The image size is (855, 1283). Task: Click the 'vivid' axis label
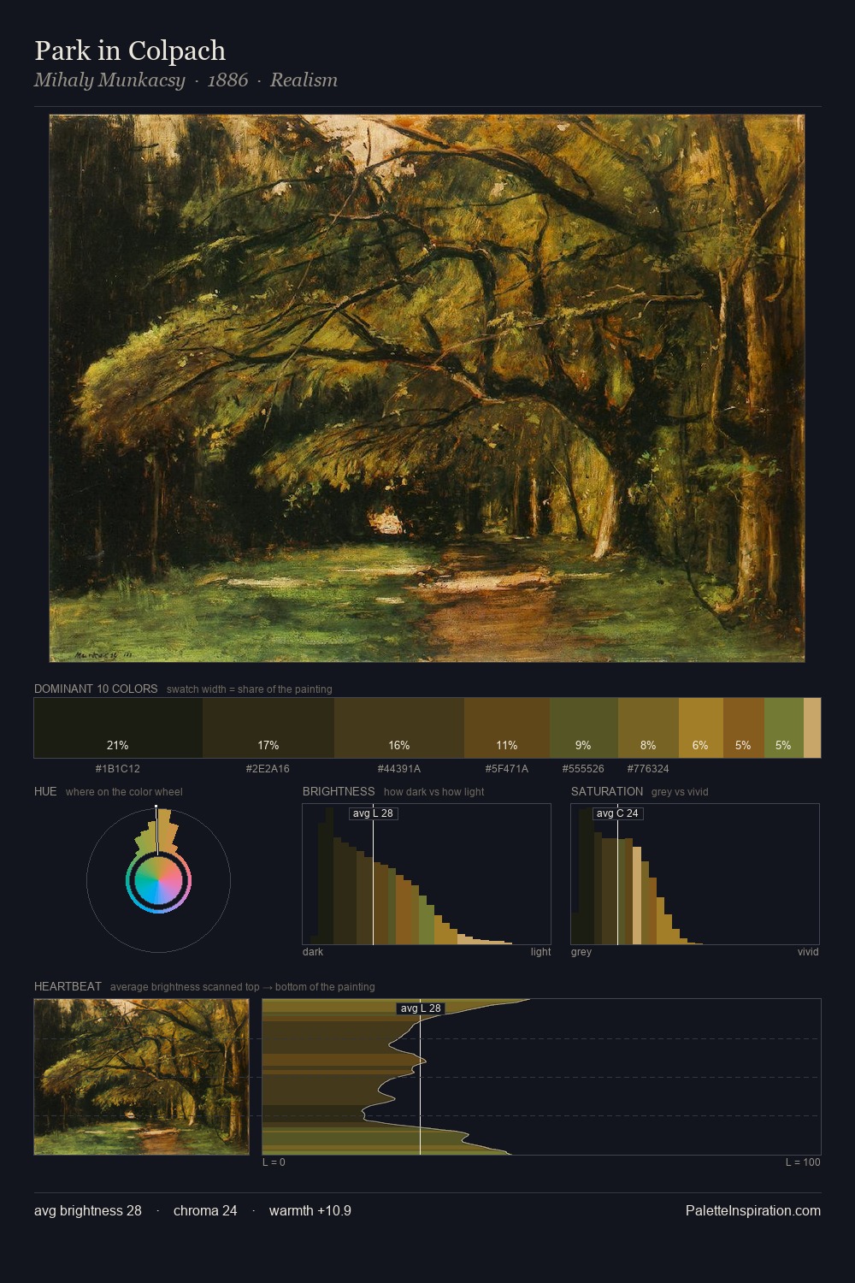[x=808, y=952]
